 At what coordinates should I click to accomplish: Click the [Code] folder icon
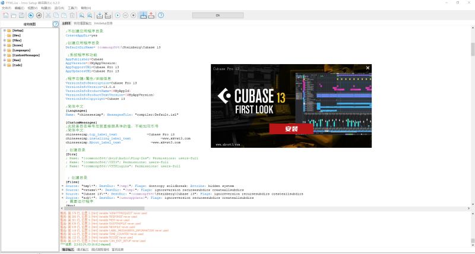click(9, 65)
